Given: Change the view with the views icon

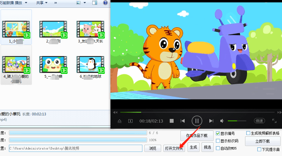Looking at the screenshot, I should (x=78, y=3).
